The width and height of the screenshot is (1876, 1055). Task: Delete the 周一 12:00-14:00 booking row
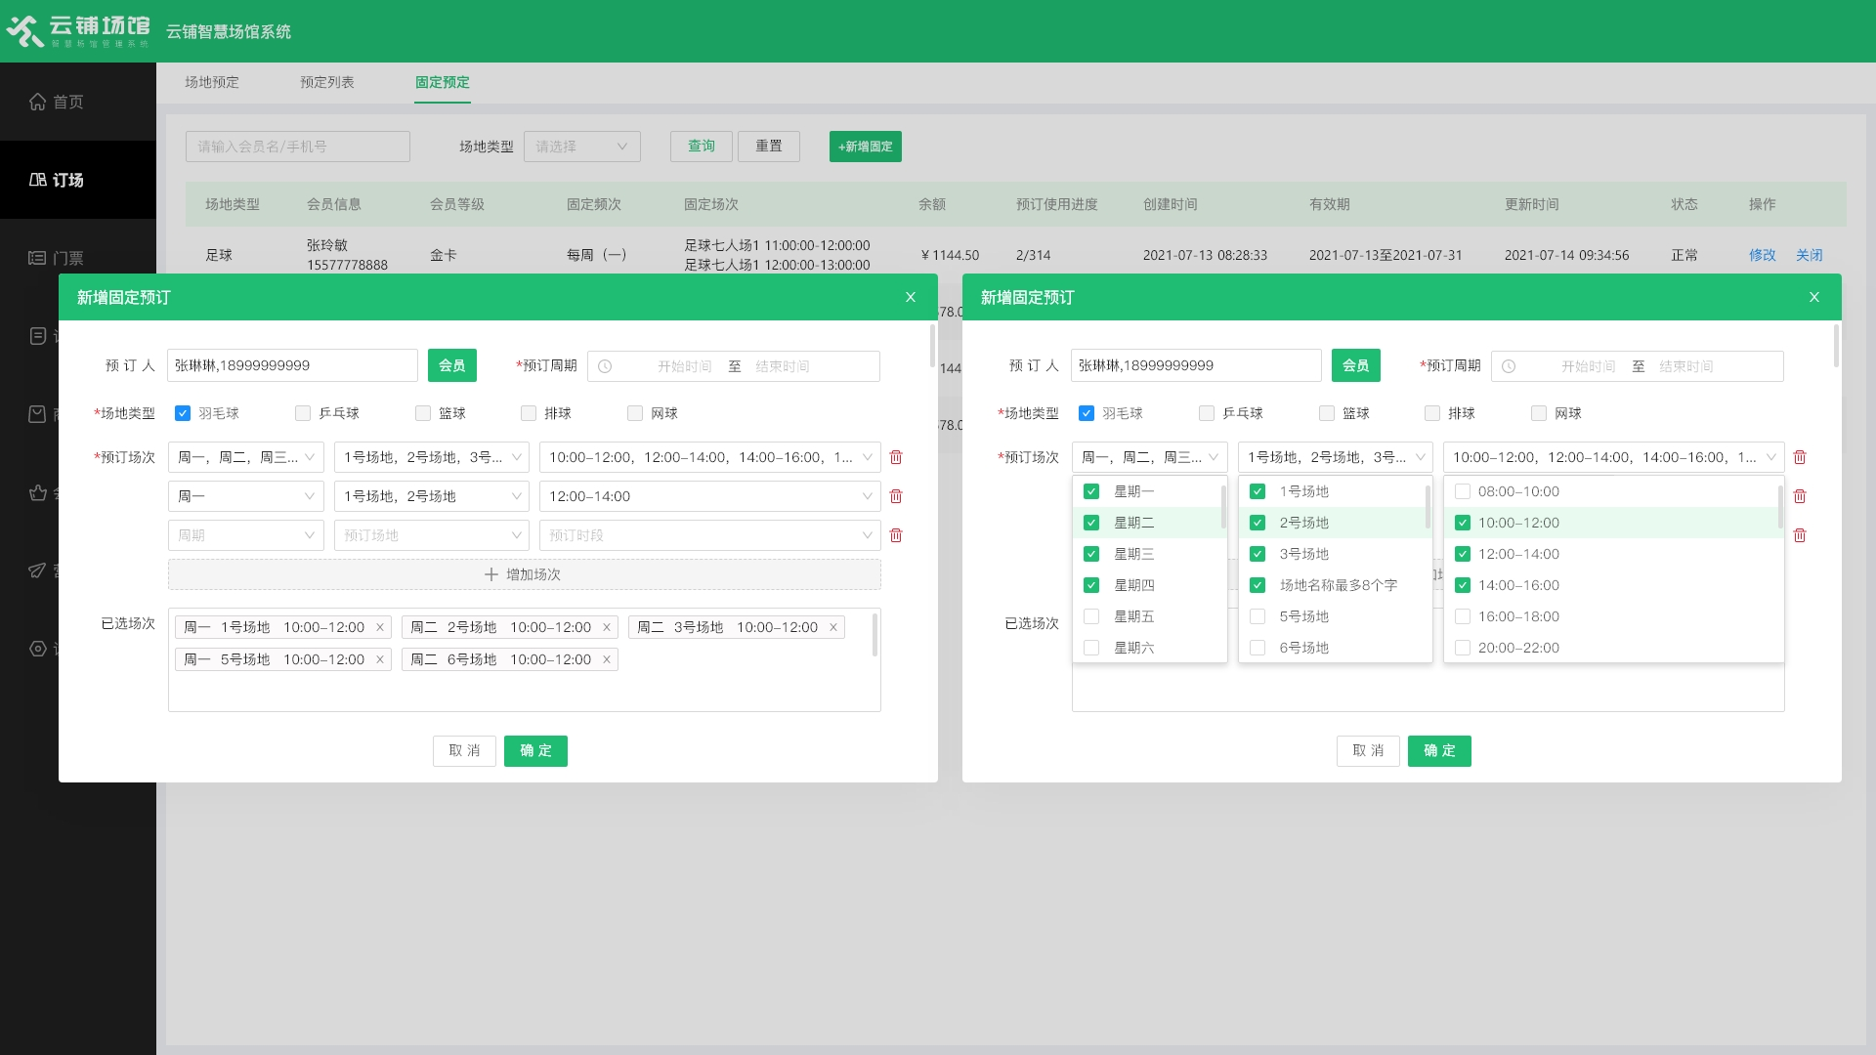point(896,496)
